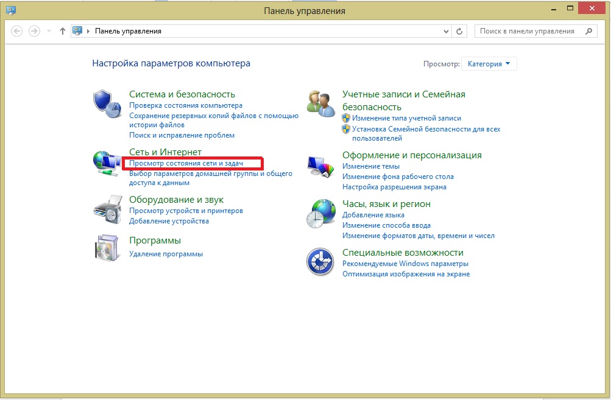611x400 pixels.
Task: Open Просмотр устройств и принтеров link
Action: (186, 211)
